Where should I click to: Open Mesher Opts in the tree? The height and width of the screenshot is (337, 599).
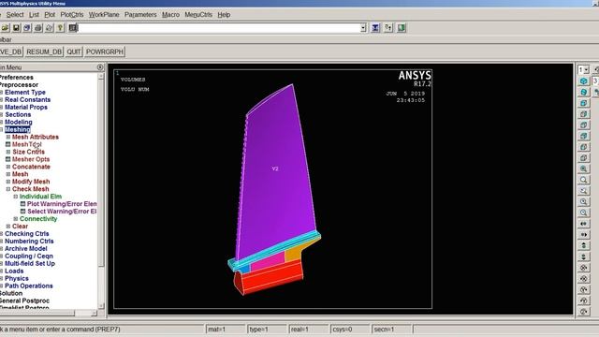pos(31,159)
